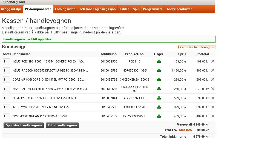253x162 pixels.
Task: Click Eksporter handlevognen link
Action: coord(197,47)
